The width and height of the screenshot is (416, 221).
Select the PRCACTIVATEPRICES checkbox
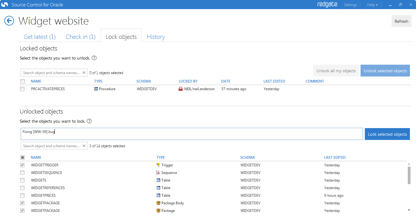(22, 89)
